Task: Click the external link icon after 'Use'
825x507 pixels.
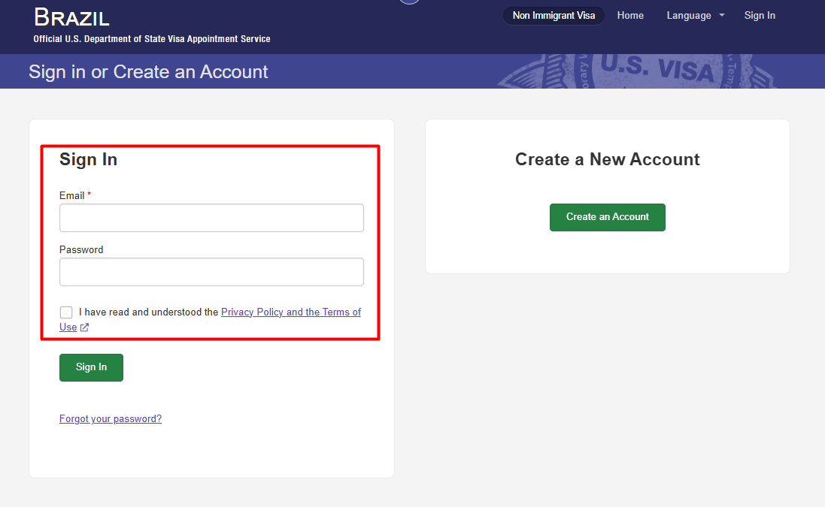Action: point(85,327)
